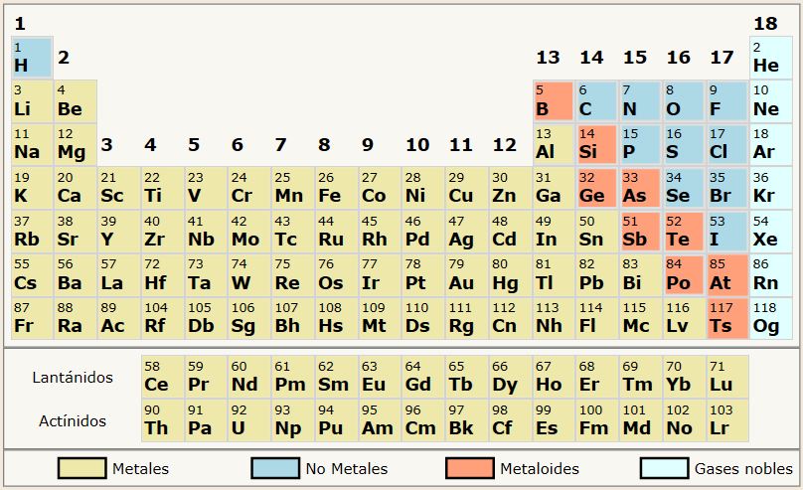The image size is (803, 490).
Task: Pick the Gases nobles legend swatch
Action: [664, 468]
